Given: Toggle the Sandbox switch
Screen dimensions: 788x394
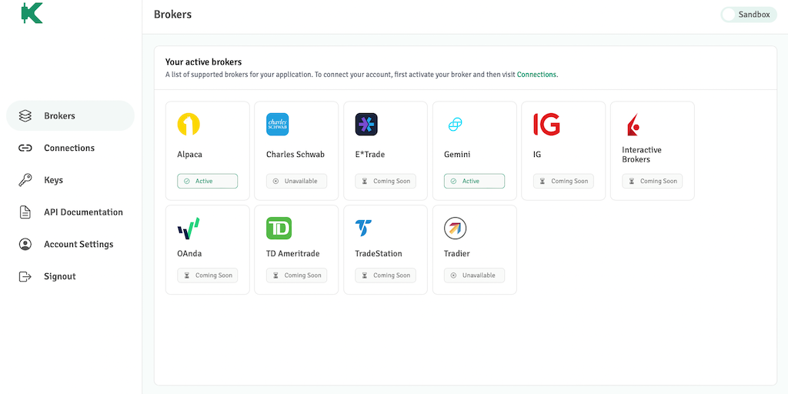Looking at the screenshot, I should (748, 15).
